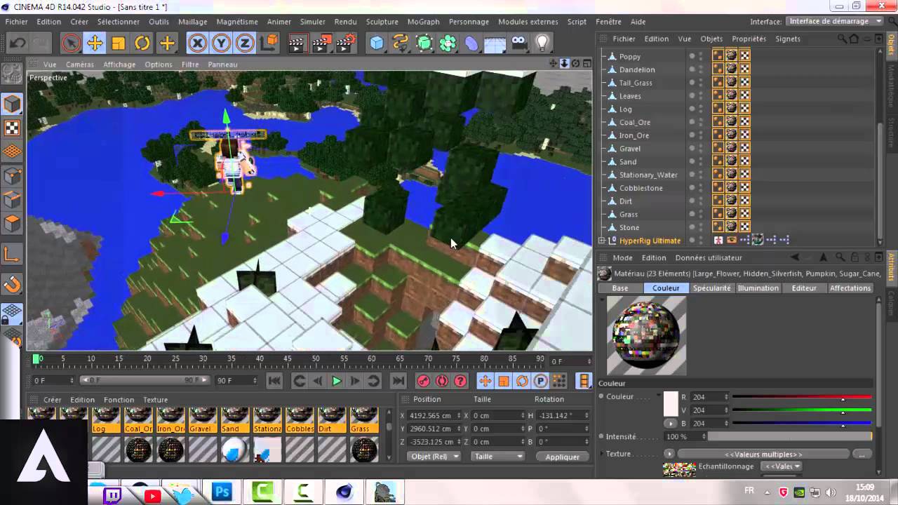
Task: Switch to the Couleur material tab
Action: tap(666, 288)
